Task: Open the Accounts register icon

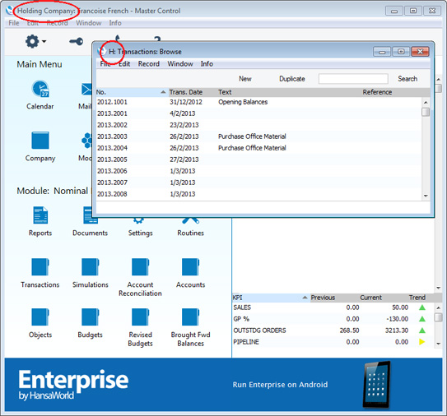Action: [x=190, y=267]
